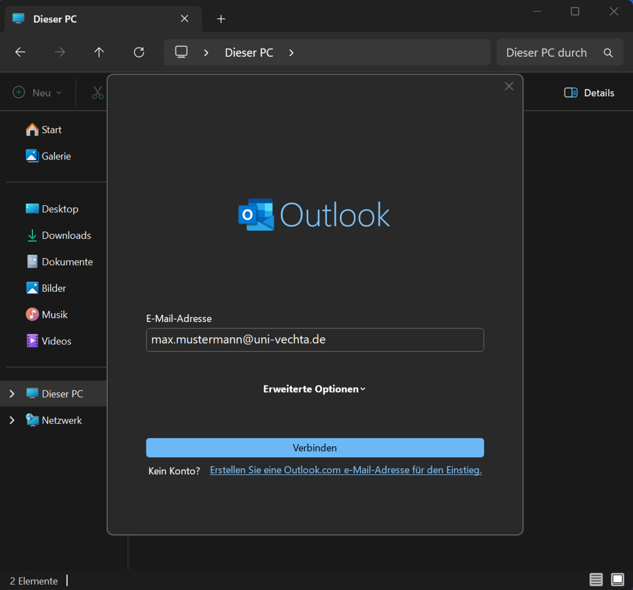This screenshot has height=590, width=633.
Task: Switch to large thumbnails view
Action: pyautogui.click(x=617, y=579)
